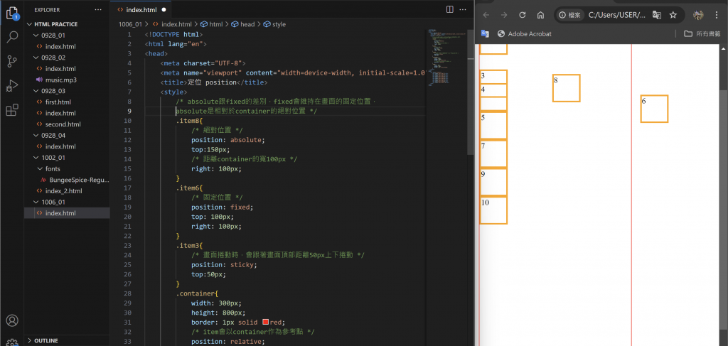This screenshot has width=728, height=346.
Task: Open the Google Translate bookmark icon
Action: [485, 33]
